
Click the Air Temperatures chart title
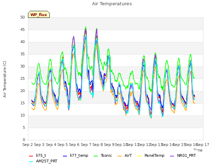[112, 4]
